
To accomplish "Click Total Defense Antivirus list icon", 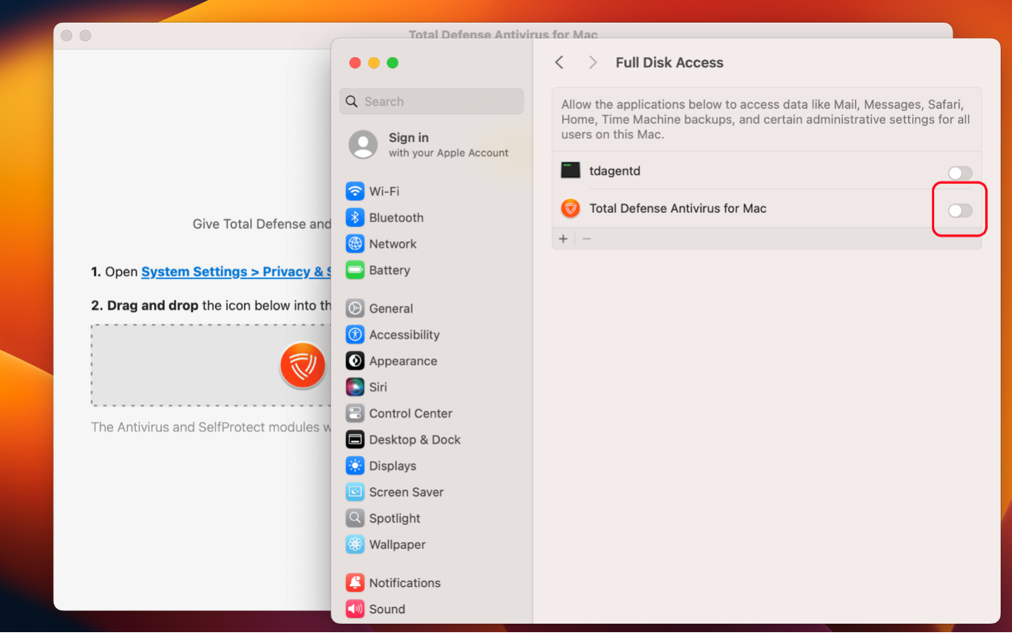I will [x=570, y=208].
